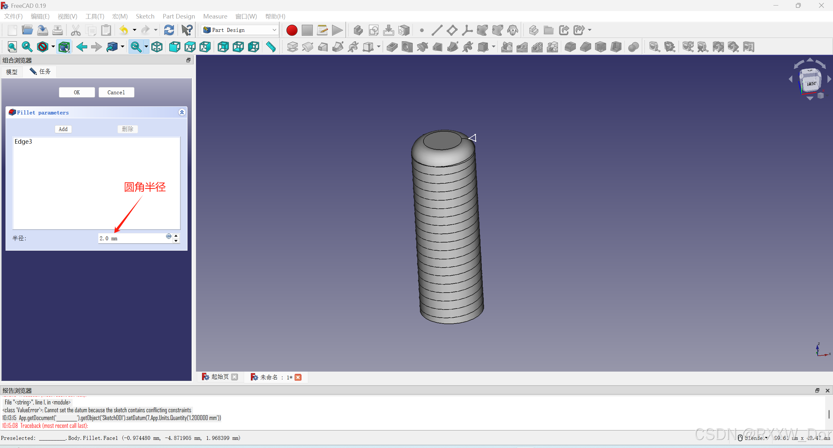Click OK to confirm the fillet
The height and width of the screenshot is (448, 833).
point(77,92)
